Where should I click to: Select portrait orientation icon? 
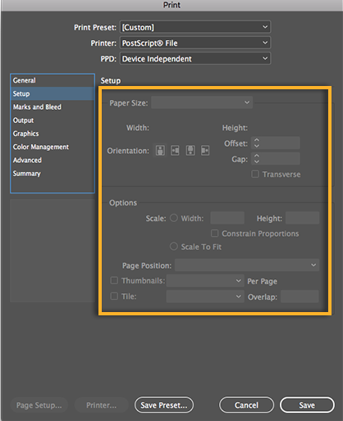(x=160, y=150)
